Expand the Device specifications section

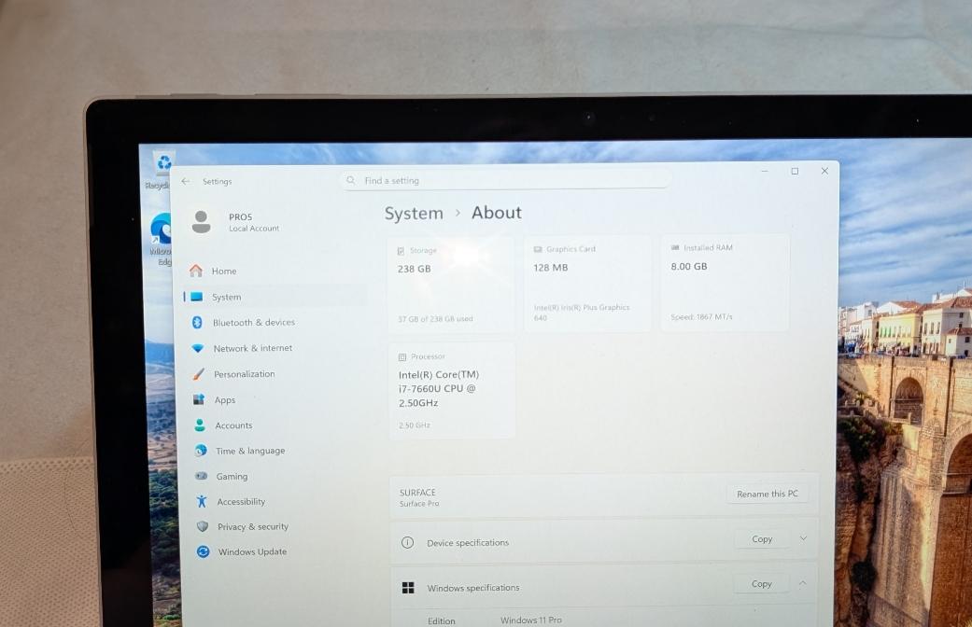click(803, 538)
